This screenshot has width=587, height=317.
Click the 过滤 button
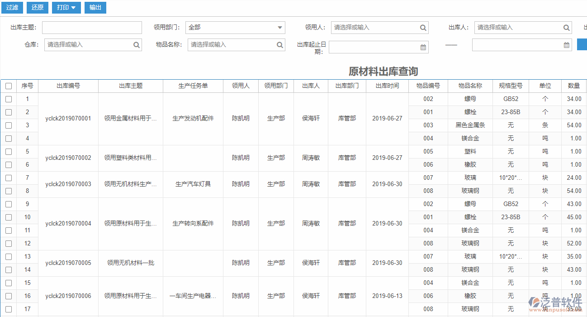12,7
